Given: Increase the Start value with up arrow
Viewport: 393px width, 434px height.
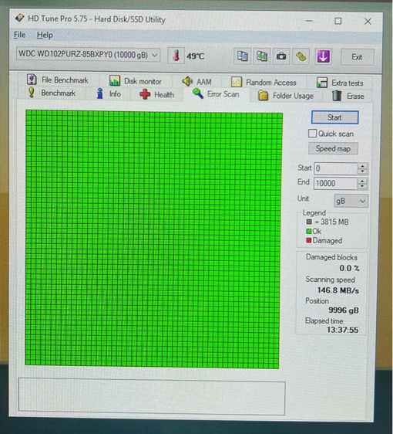Looking at the screenshot, I should tap(363, 166).
